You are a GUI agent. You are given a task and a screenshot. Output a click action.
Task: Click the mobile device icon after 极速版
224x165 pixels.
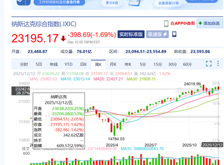point(174,34)
